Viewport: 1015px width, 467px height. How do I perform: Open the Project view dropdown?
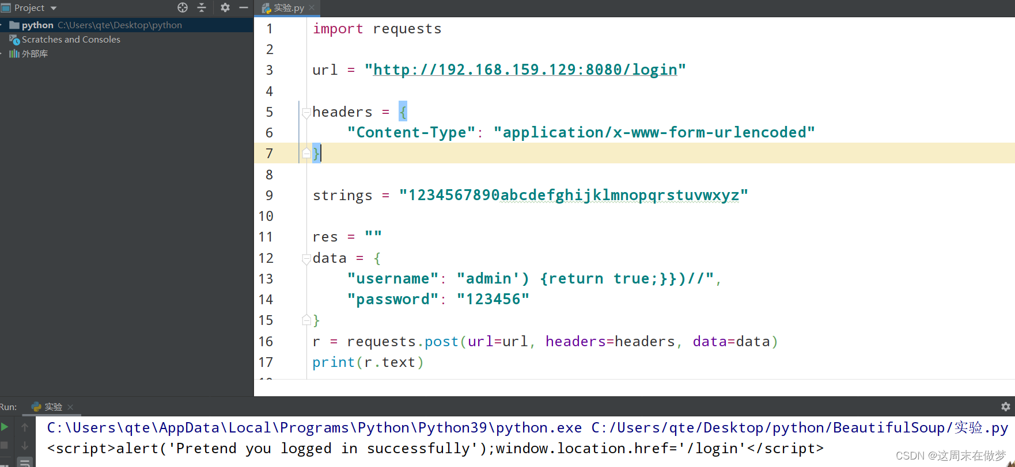pos(54,8)
